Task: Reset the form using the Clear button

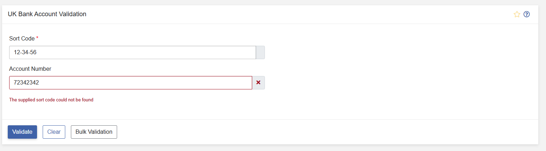Action: pos(54,132)
